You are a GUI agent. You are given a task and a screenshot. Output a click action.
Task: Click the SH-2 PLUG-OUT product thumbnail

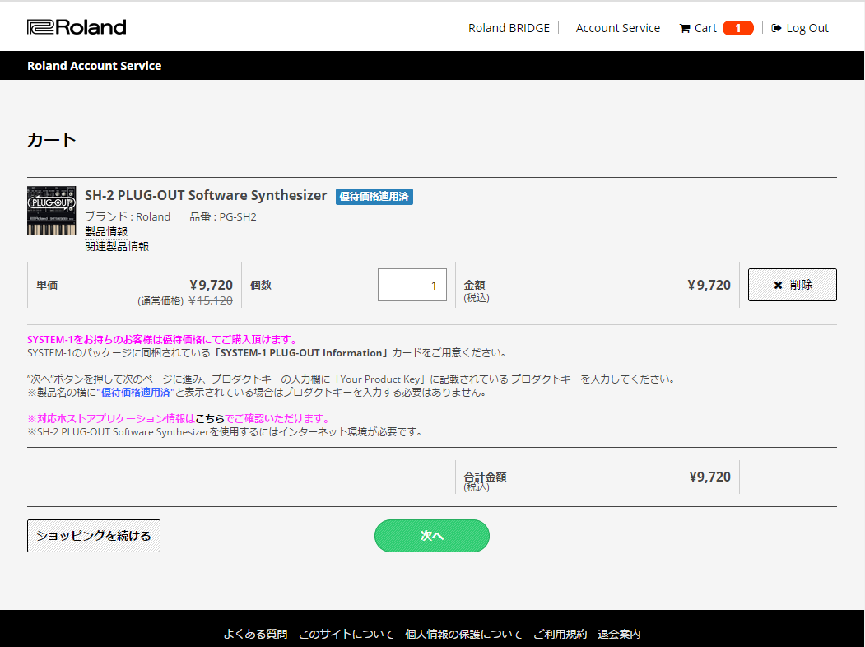pos(51,211)
